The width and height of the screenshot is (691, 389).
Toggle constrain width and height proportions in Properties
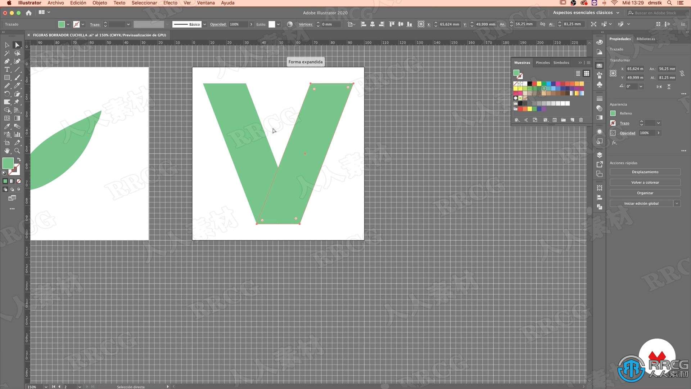coord(682,73)
